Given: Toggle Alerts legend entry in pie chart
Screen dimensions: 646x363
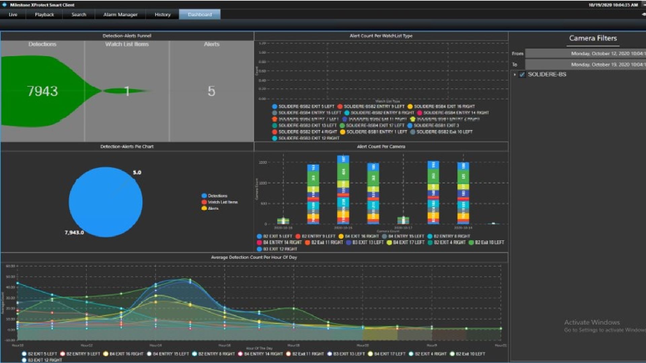Looking at the screenshot, I should 210,208.
